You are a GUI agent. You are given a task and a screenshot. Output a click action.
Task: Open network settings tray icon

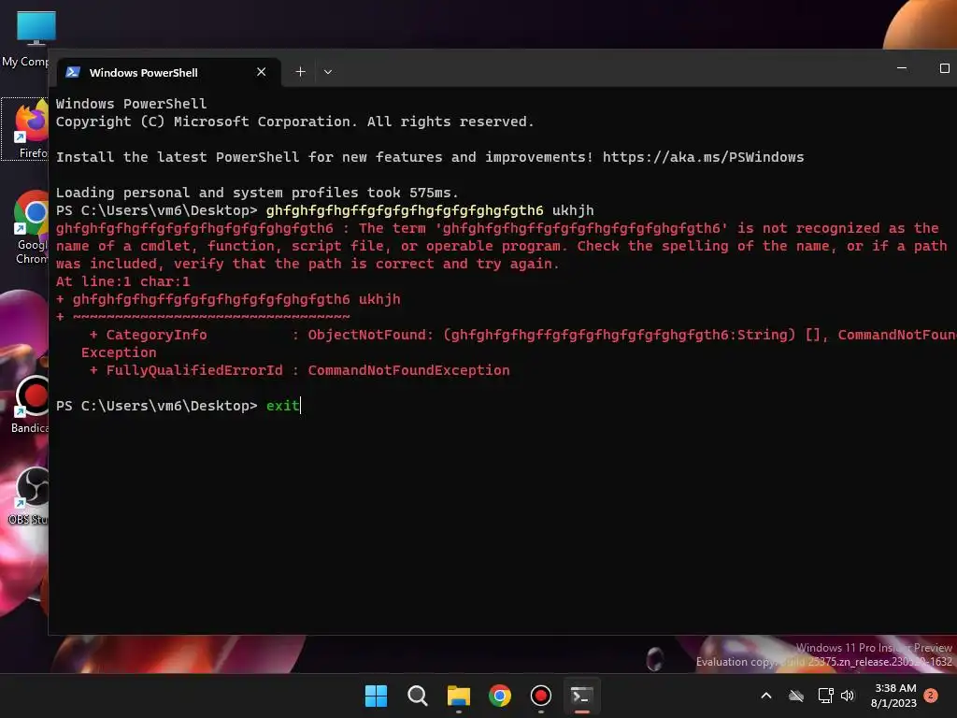[x=826, y=696]
